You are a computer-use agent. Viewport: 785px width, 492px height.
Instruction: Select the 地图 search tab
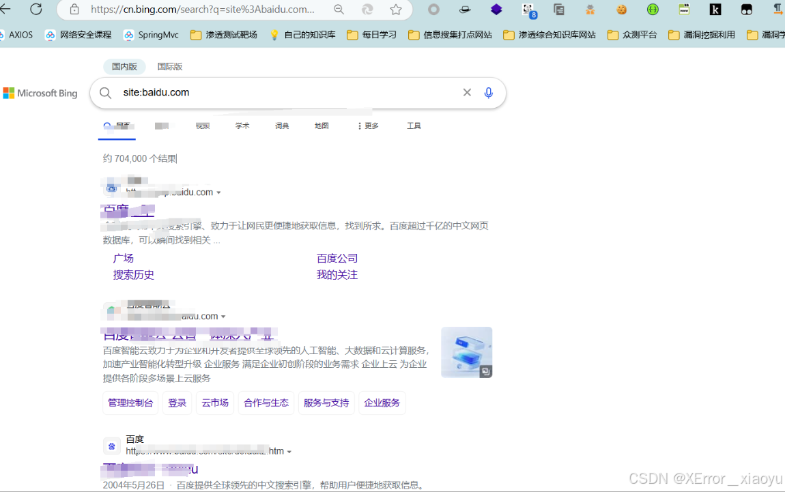[322, 126]
